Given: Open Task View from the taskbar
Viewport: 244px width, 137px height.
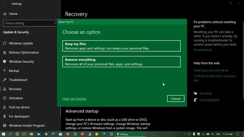Looking at the screenshot, I should pos(24,134).
